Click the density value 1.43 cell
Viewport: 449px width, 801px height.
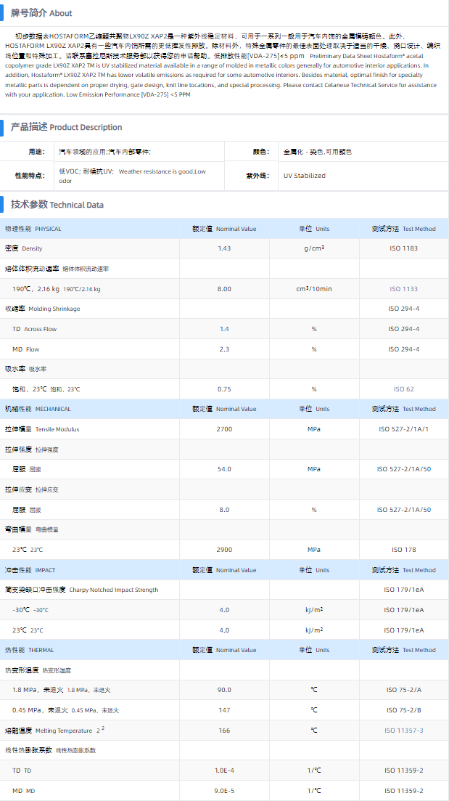(x=224, y=248)
